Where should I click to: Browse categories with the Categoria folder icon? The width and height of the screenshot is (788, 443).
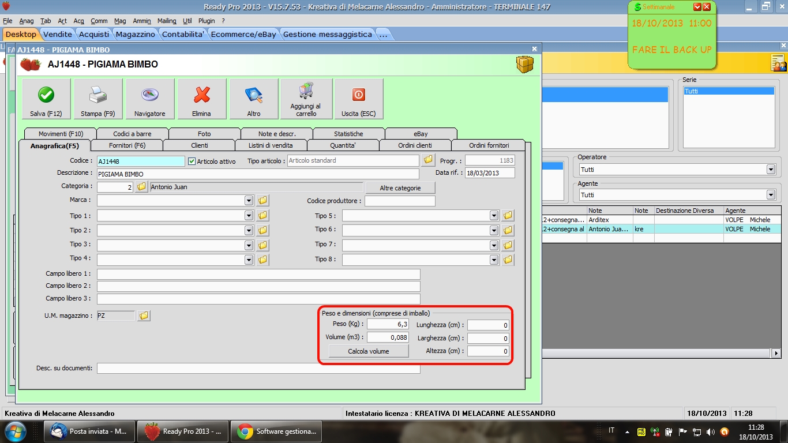pos(141,187)
